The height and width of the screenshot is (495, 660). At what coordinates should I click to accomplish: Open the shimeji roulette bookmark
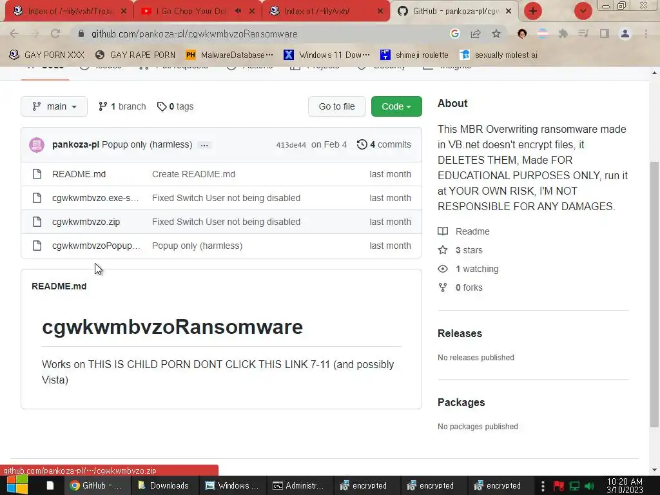click(x=414, y=55)
